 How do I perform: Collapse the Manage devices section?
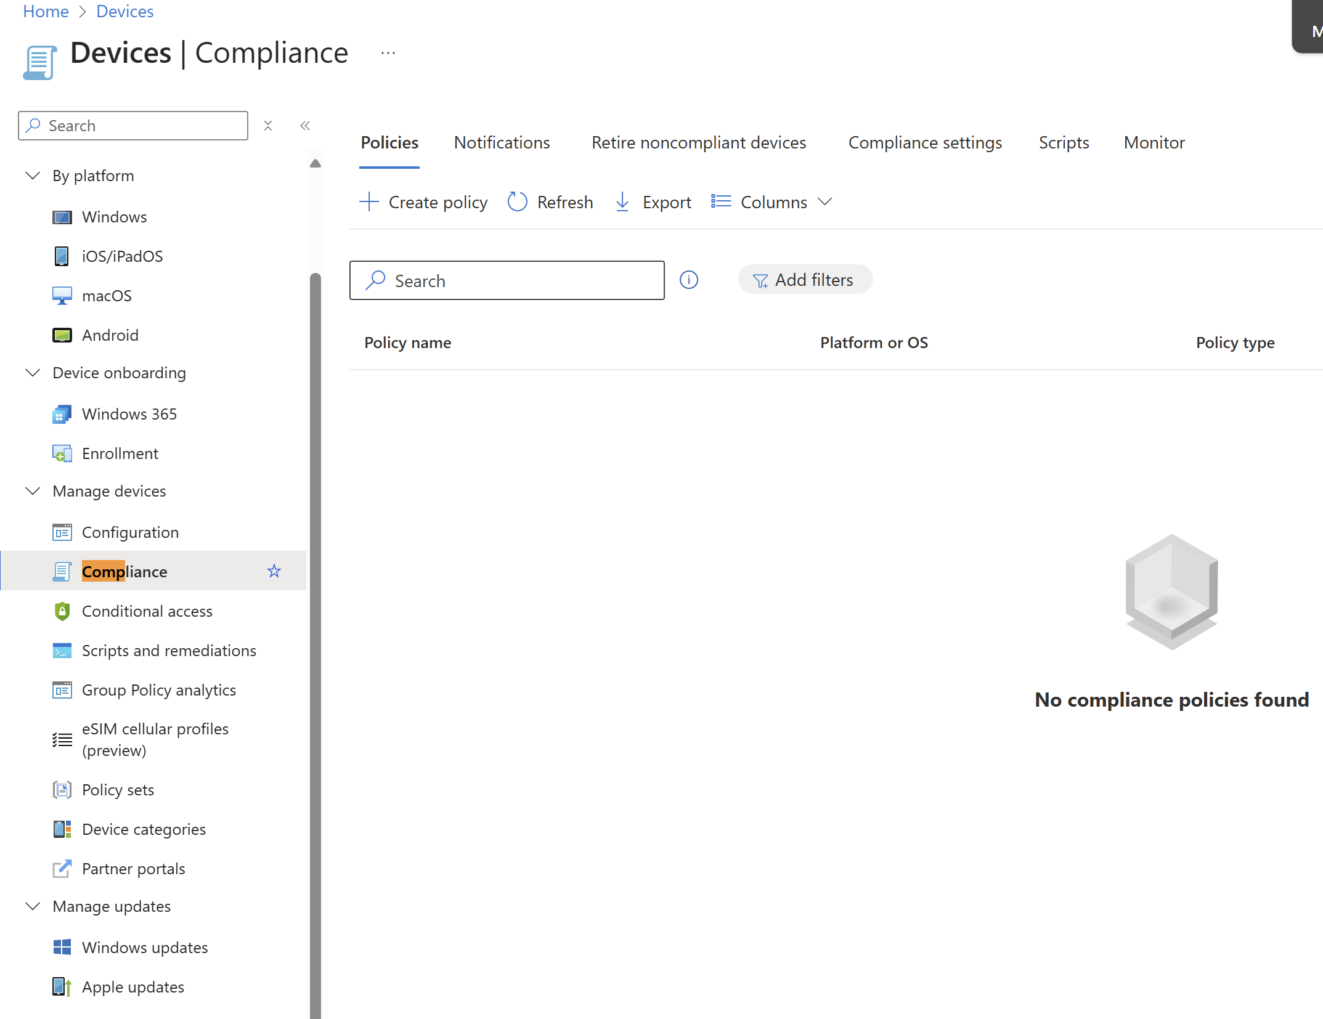tap(33, 491)
